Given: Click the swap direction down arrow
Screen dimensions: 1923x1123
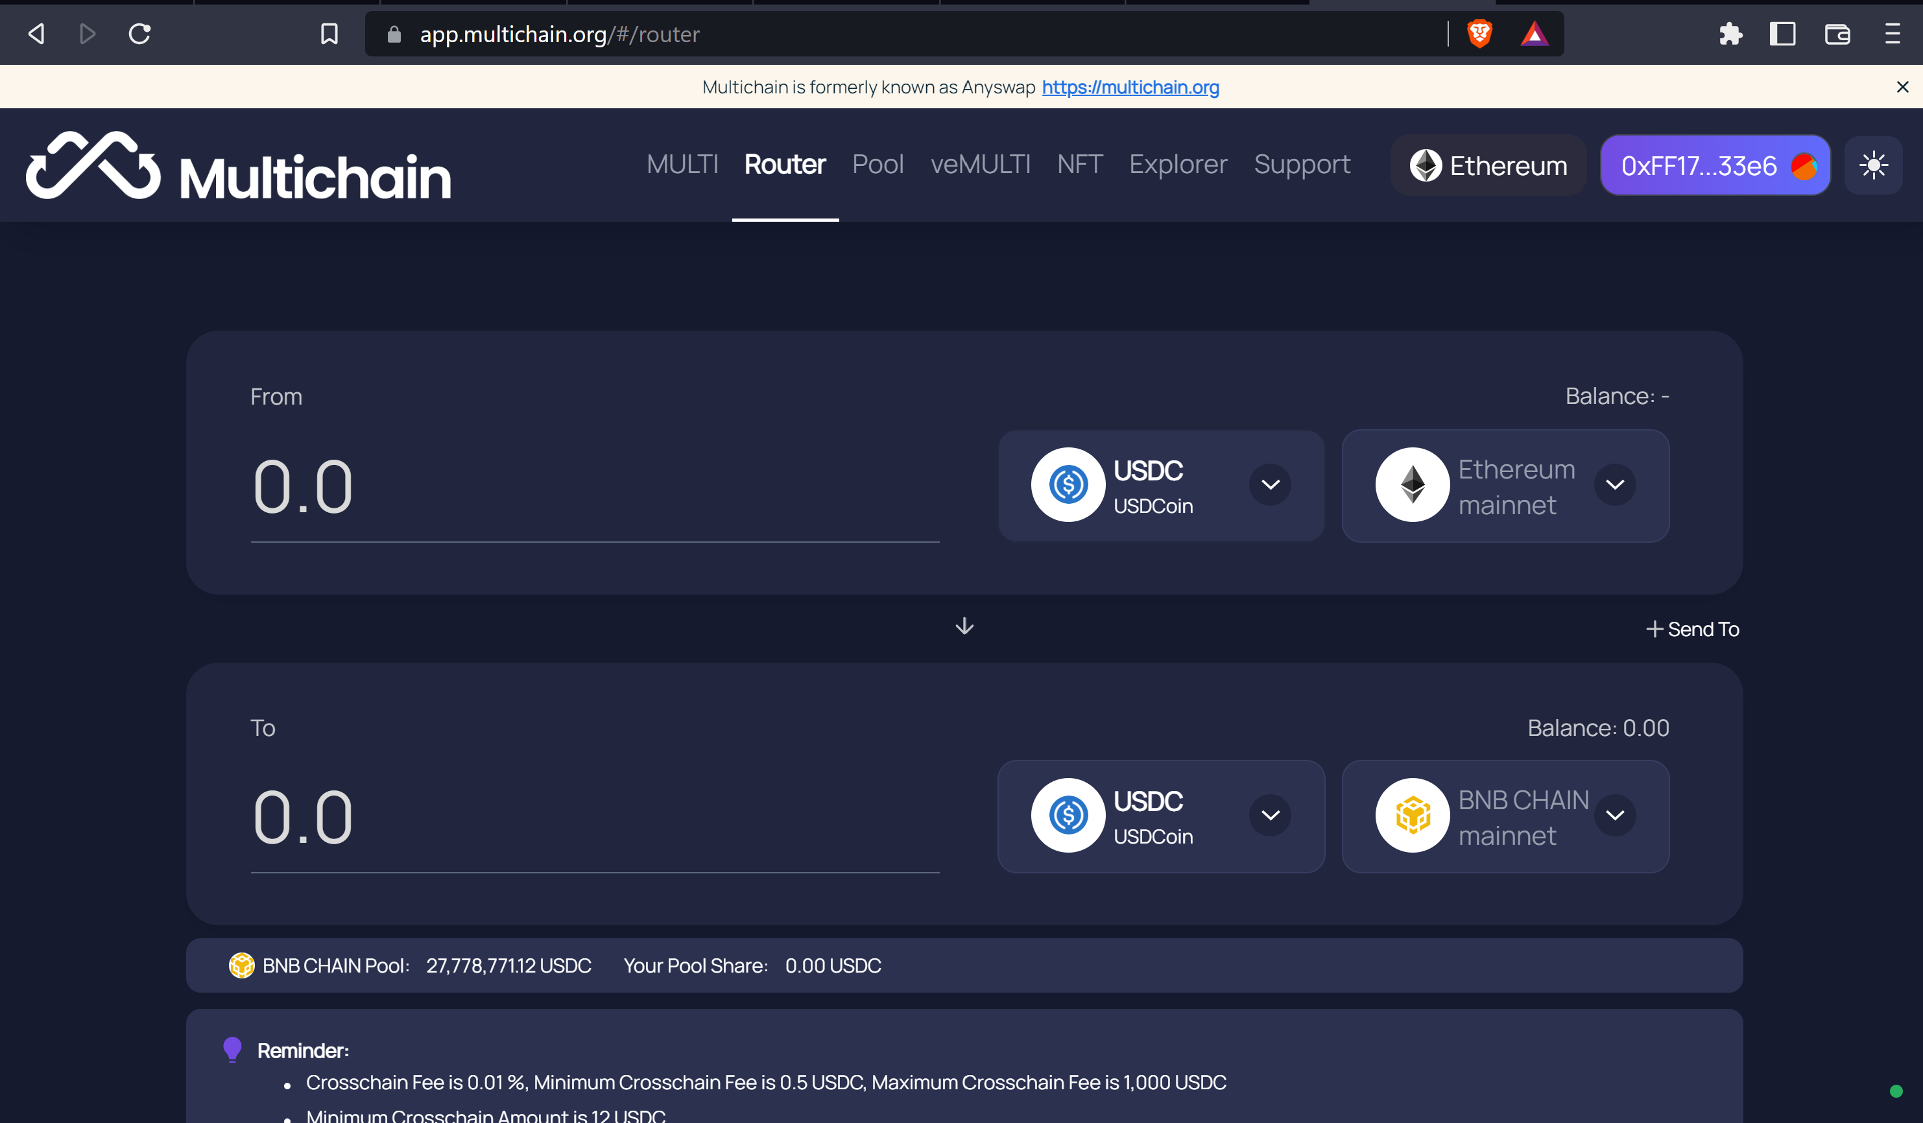Looking at the screenshot, I should click(964, 626).
